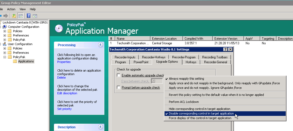Choose Apply once, Ignore GPupdate /force

click(225, 88)
